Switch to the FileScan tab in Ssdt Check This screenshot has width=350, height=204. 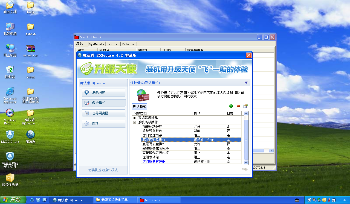click(x=129, y=44)
